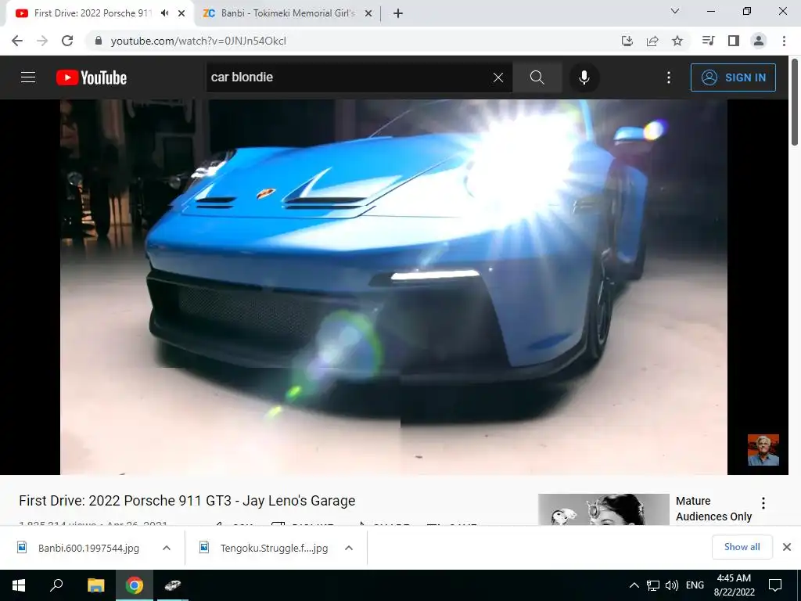This screenshot has height=601, width=801.
Task: Mute the tab via speaker icon
Action: click(164, 13)
